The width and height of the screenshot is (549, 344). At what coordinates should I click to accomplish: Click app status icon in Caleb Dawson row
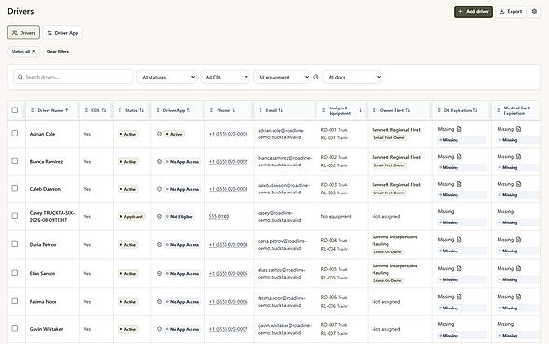(x=159, y=189)
